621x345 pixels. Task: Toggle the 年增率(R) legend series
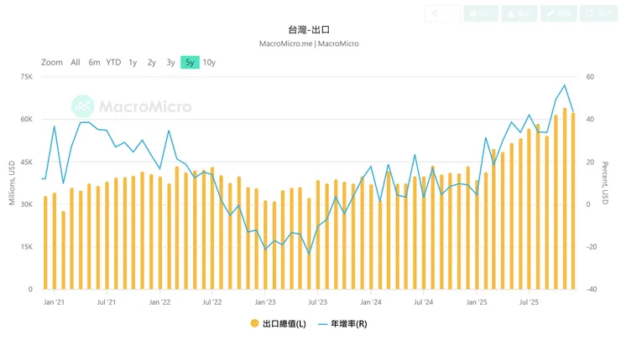[x=343, y=324]
